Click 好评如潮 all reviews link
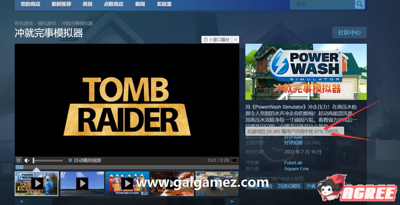Image resolution: width=400 pixels, height=205 pixels. [x=293, y=143]
